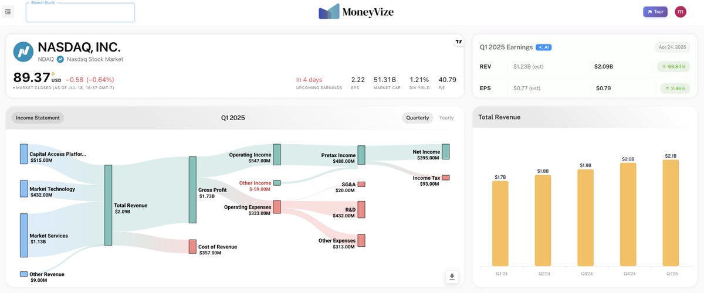Click the −0.58 (−0.64%) price change

coord(90,80)
